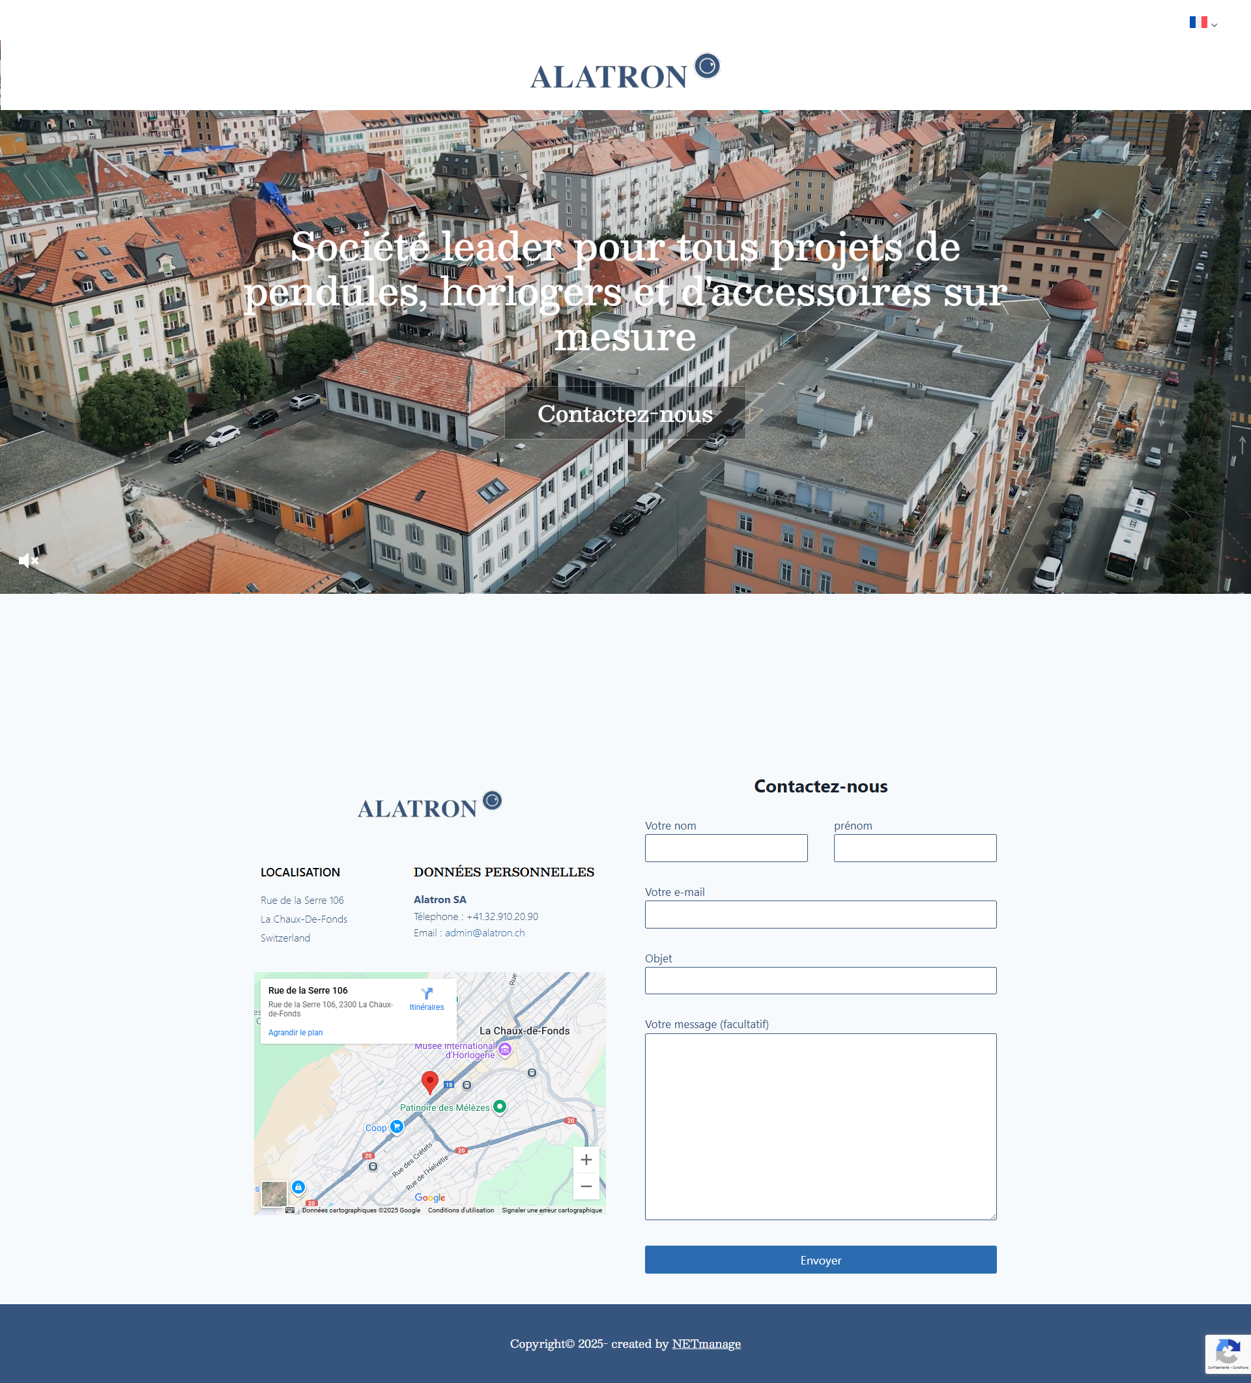This screenshot has height=1383, width=1251.
Task: Switch map to satellite thumbnail view
Action: tap(274, 1194)
